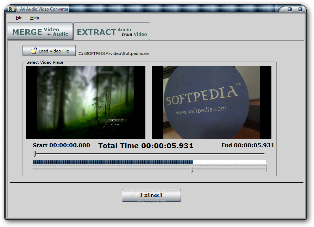
Task: Click the Extract button
Action: click(x=151, y=195)
